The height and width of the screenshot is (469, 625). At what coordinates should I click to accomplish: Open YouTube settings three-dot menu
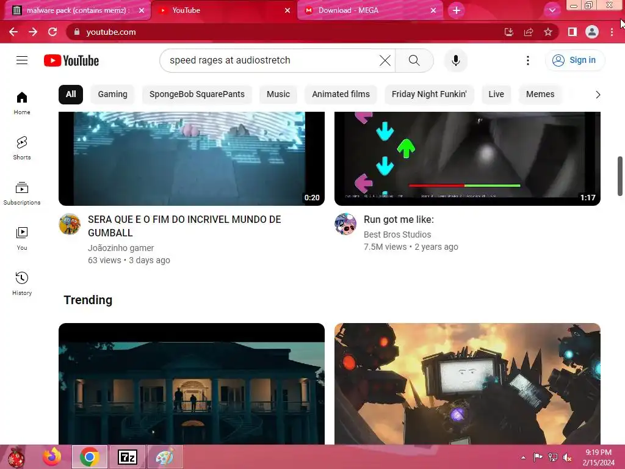click(528, 60)
